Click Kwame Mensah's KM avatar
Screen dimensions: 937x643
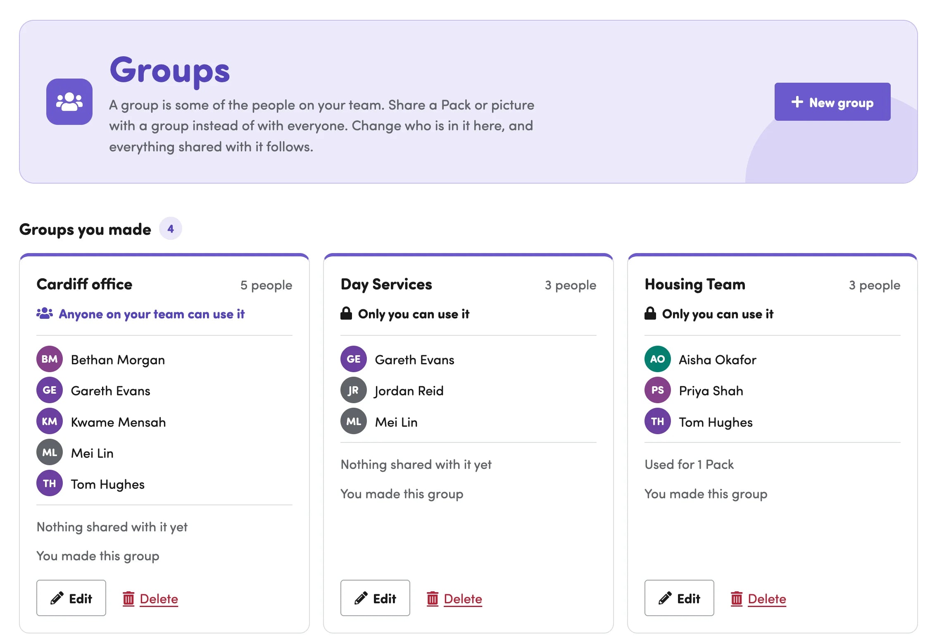tap(50, 421)
